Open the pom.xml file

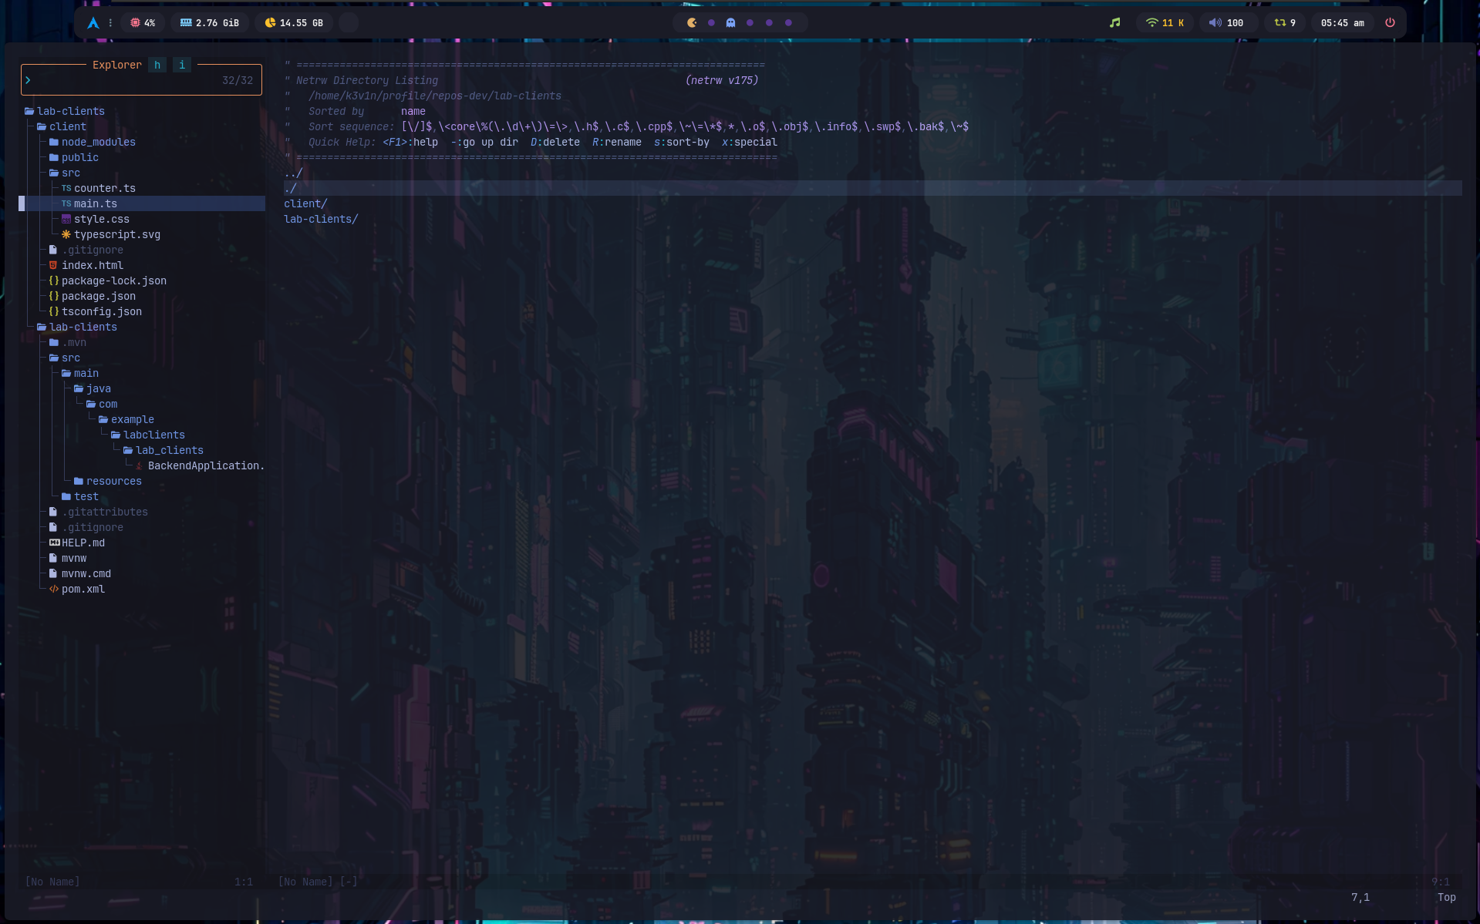(83, 590)
